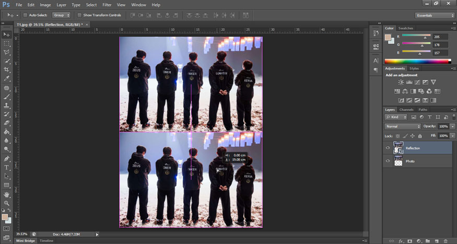
Task: Select the Horizontal Type tool
Action: (7, 167)
